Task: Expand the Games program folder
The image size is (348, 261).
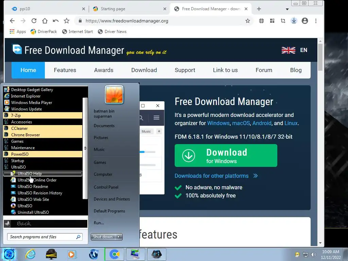Action: point(42,141)
